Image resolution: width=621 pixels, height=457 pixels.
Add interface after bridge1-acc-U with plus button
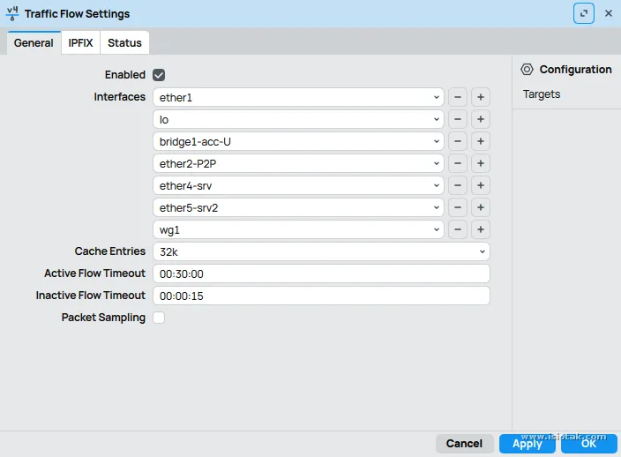pyautogui.click(x=481, y=141)
